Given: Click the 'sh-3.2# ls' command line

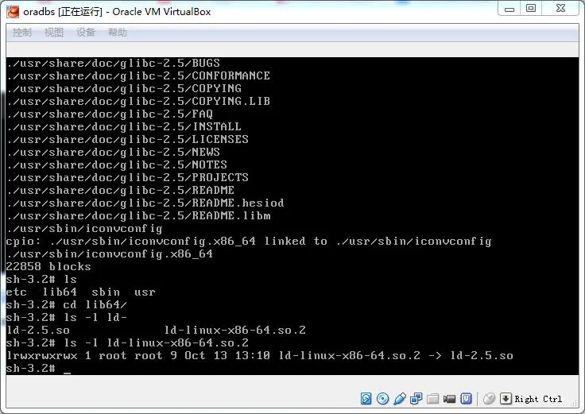Looking at the screenshot, I should (x=41, y=280).
